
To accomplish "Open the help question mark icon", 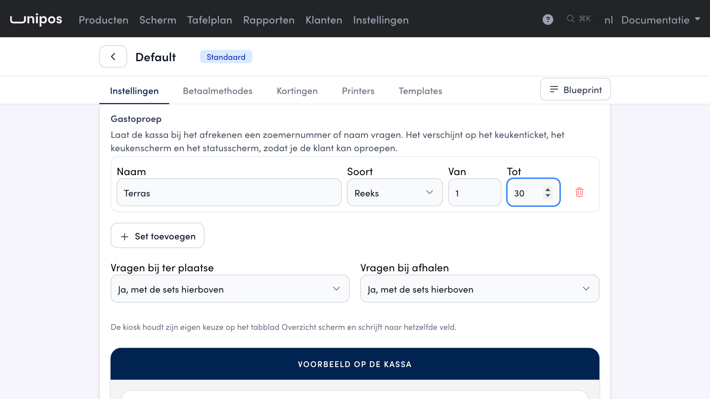I will click(548, 20).
